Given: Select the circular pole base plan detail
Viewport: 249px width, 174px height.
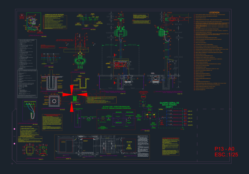Looking at the screenshot, I should click(54, 101).
